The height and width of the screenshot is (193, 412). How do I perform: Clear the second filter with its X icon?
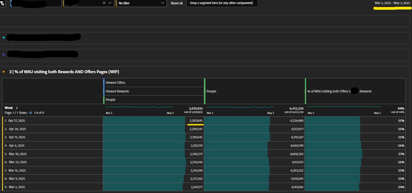click(x=104, y=3)
